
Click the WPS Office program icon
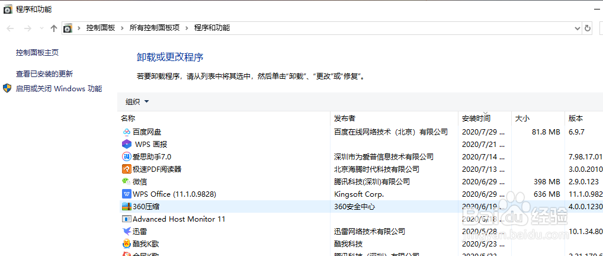126,194
